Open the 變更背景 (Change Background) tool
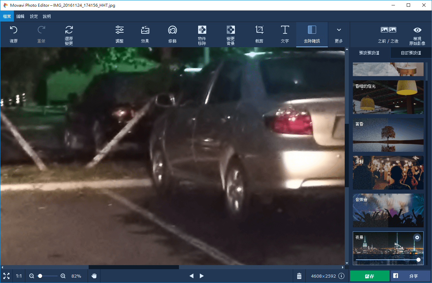The height and width of the screenshot is (283, 432). click(230, 30)
